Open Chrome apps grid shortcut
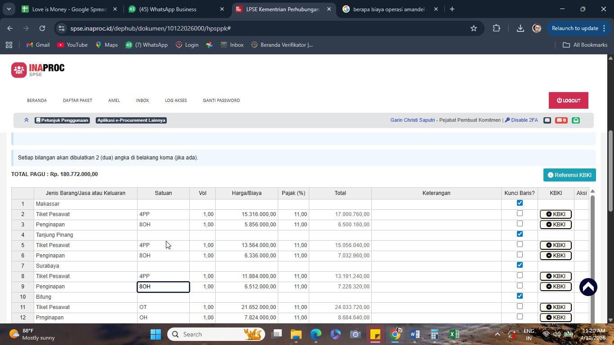 [9, 45]
